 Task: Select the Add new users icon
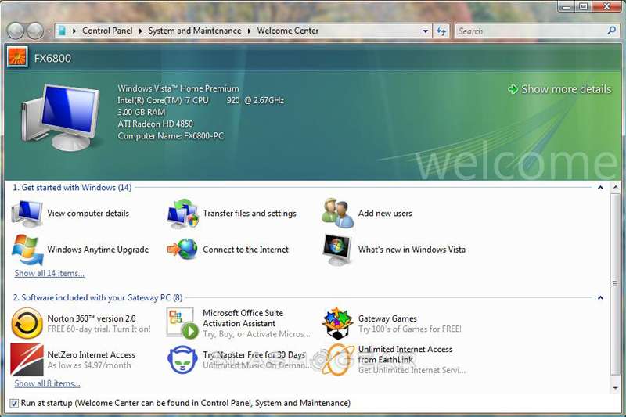click(338, 214)
